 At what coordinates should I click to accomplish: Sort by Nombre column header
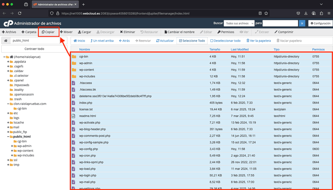click(85, 50)
